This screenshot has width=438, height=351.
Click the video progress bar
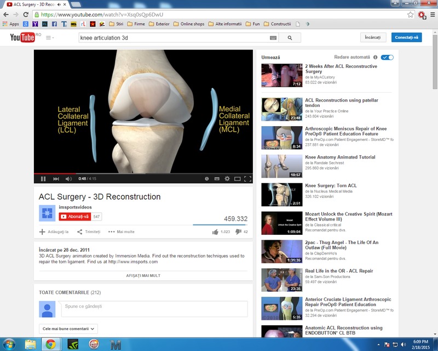coord(143,173)
